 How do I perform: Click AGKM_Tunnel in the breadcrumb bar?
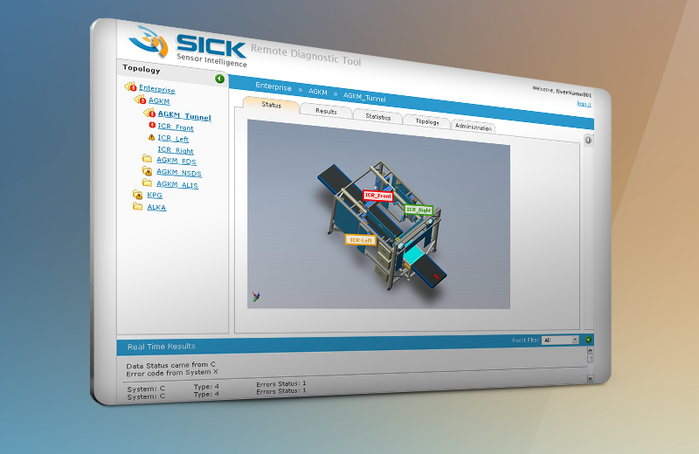point(364,97)
